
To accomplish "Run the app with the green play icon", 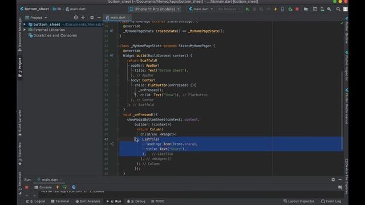I will click(248, 9).
